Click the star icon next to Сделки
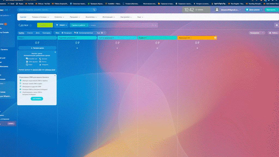Screen dimensions: 279x157 [31, 25]
